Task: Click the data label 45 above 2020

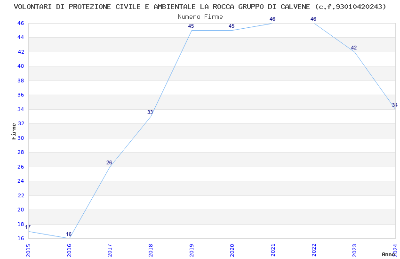Action: click(232, 26)
